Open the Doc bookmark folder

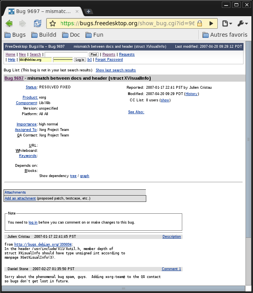pyautogui.click(x=71, y=35)
